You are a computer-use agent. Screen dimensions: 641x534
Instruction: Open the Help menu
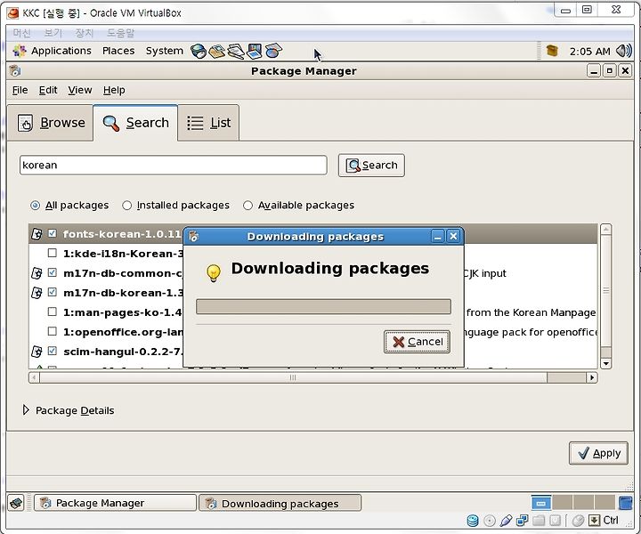point(114,90)
